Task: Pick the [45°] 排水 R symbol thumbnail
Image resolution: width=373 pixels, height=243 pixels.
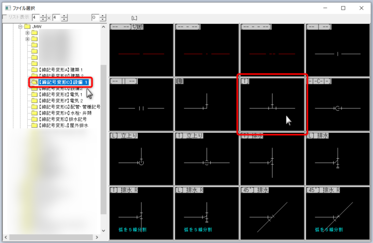Action: pos(338,213)
